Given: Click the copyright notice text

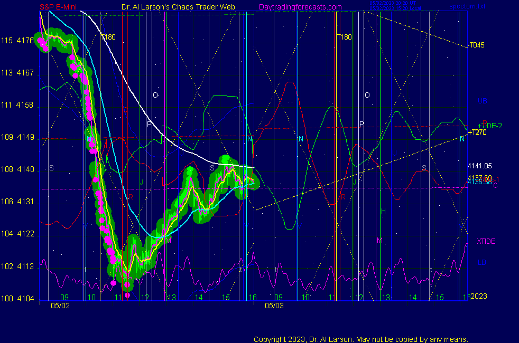Looking at the screenshot, I should tap(361, 339).
